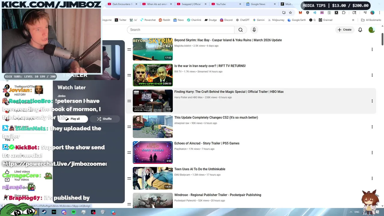Open the ChatGPT bookmark
Screen dimensions: 384x216
pyautogui.click(x=242, y=20)
